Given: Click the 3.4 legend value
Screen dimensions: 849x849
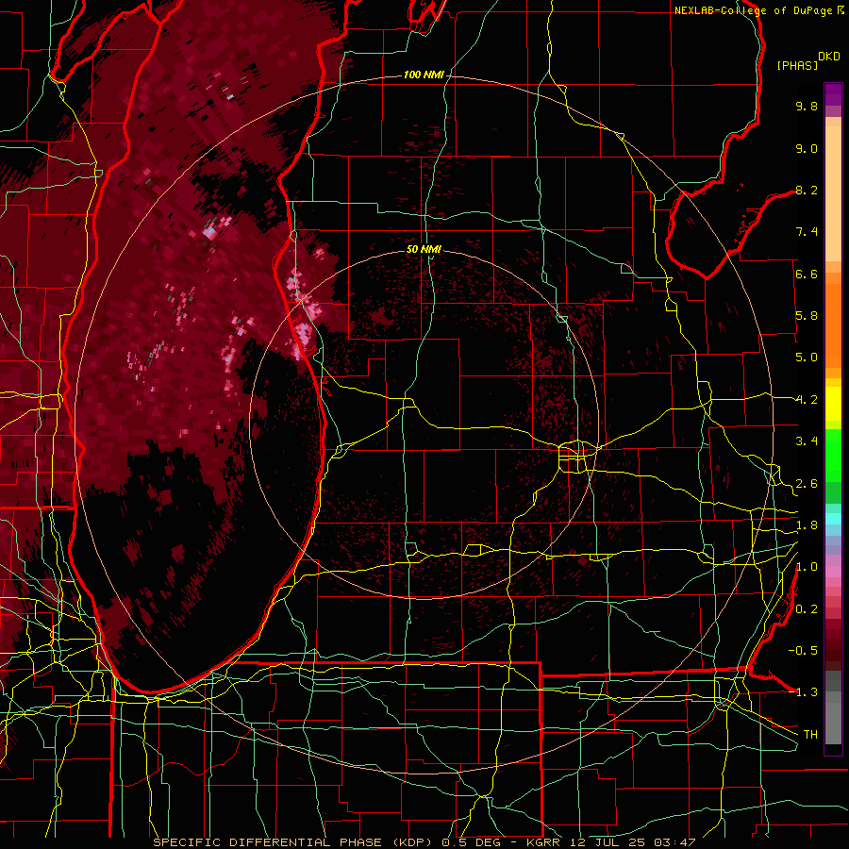Looking at the screenshot, I should point(807,441).
